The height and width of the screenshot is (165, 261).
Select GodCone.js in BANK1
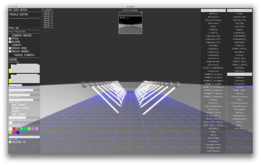pos(213,103)
